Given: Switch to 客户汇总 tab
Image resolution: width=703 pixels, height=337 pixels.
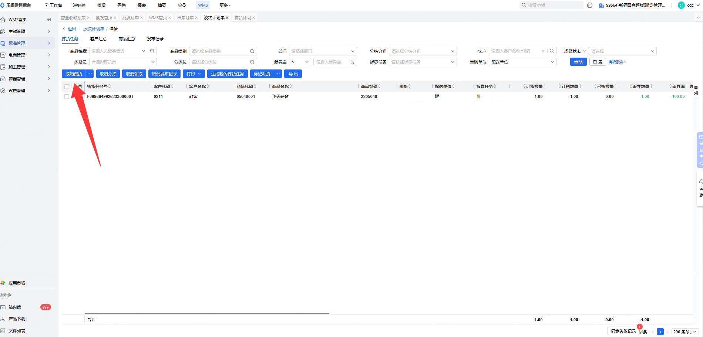Looking at the screenshot, I should click(x=98, y=39).
